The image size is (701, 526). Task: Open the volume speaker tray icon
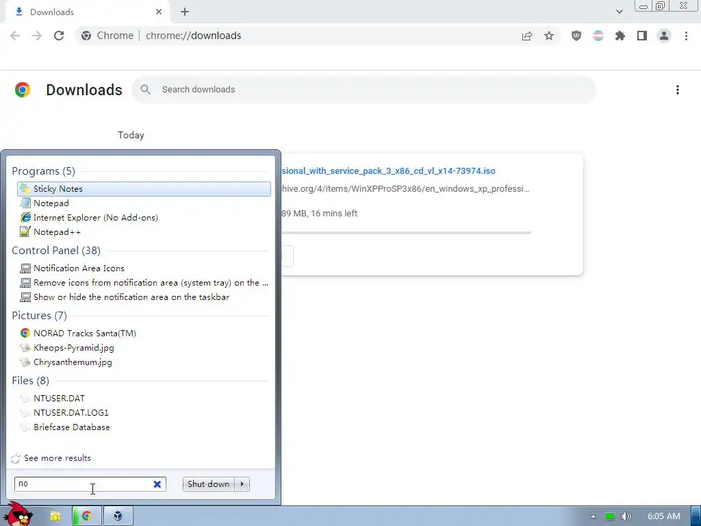click(x=626, y=516)
